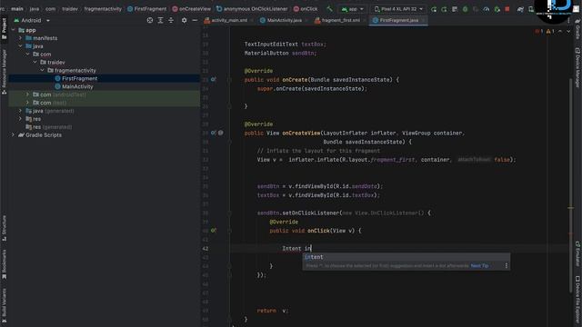Viewport: 582px width, 327px height.
Task: Click onClick breadcrumb in navigation bar
Action: 306,9
